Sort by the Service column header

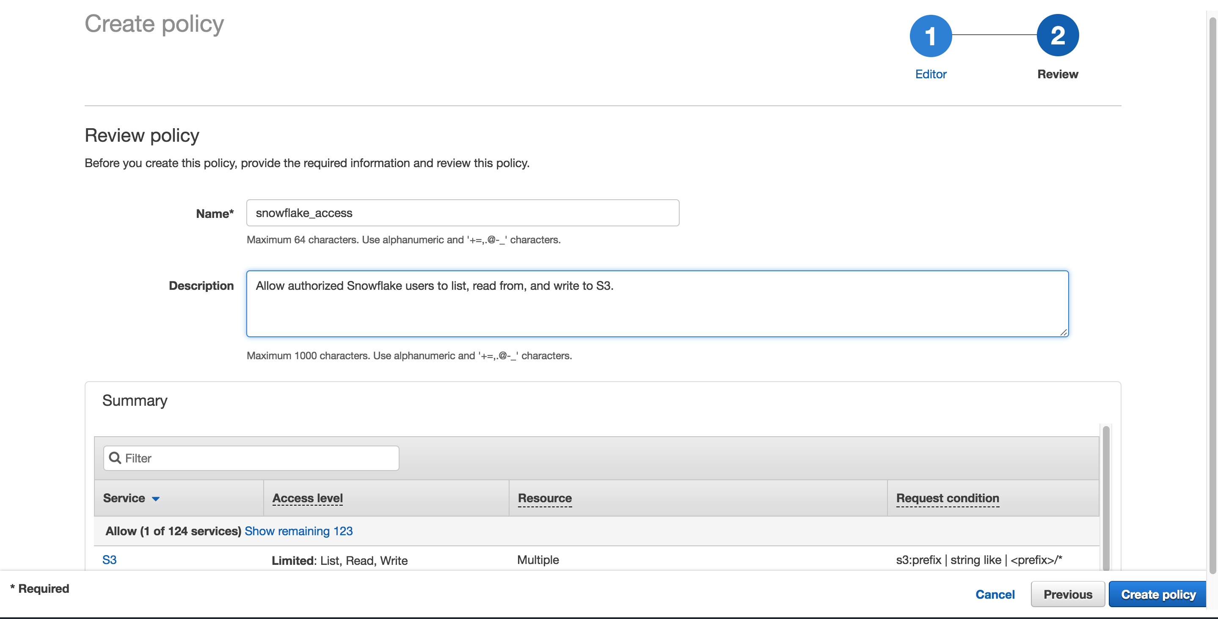coord(124,498)
